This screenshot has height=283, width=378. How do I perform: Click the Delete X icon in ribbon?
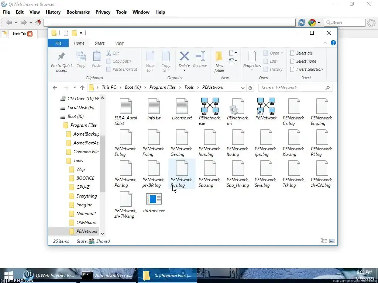pos(185,56)
